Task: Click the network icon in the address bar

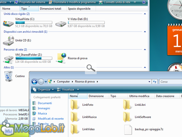Action: point(50,82)
